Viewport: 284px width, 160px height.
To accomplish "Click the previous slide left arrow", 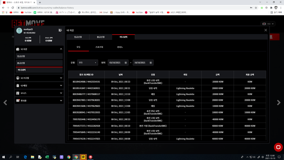I will pyautogui.click(x=5, y=102).
